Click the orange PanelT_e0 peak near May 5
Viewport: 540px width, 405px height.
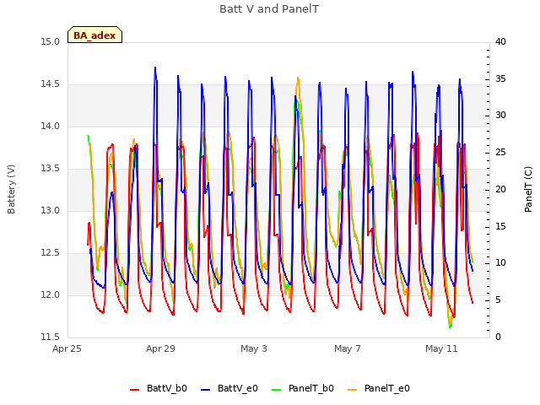[x=298, y=78]
